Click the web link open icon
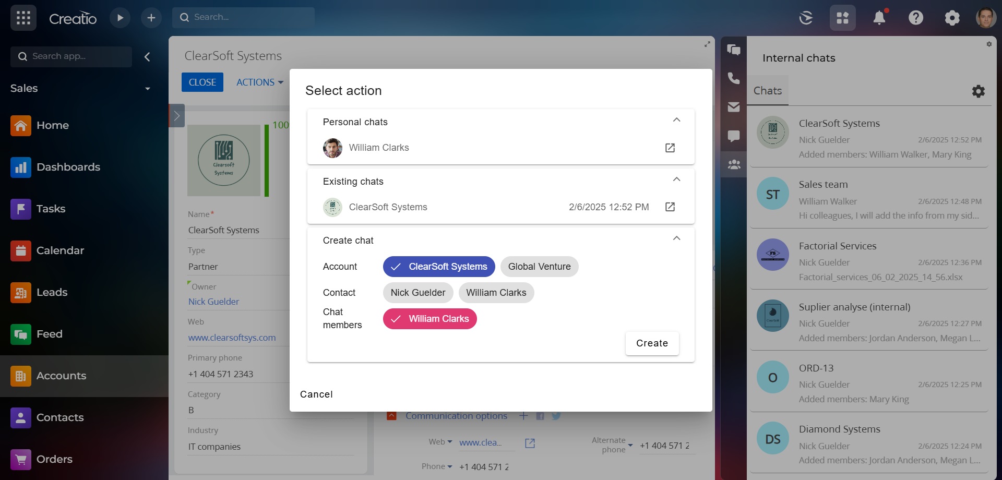 (530, 443)
